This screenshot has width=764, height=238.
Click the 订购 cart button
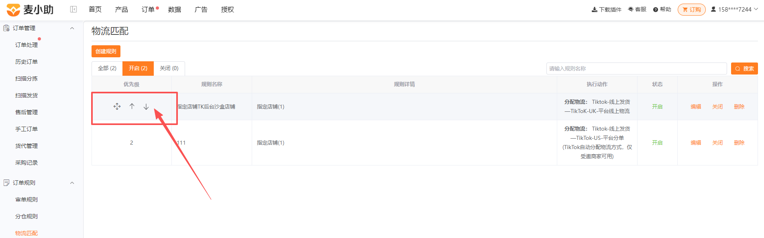[x=692, y=10]
